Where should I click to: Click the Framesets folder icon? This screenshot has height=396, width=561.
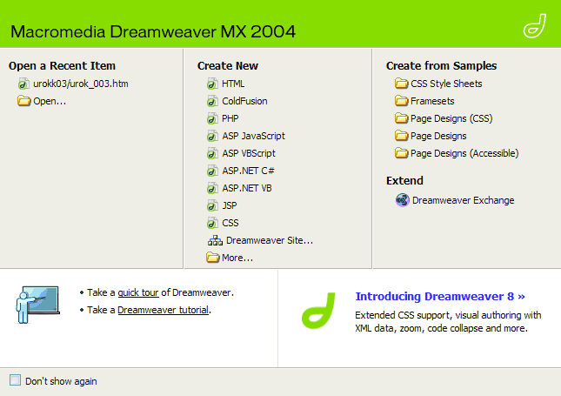402,101
